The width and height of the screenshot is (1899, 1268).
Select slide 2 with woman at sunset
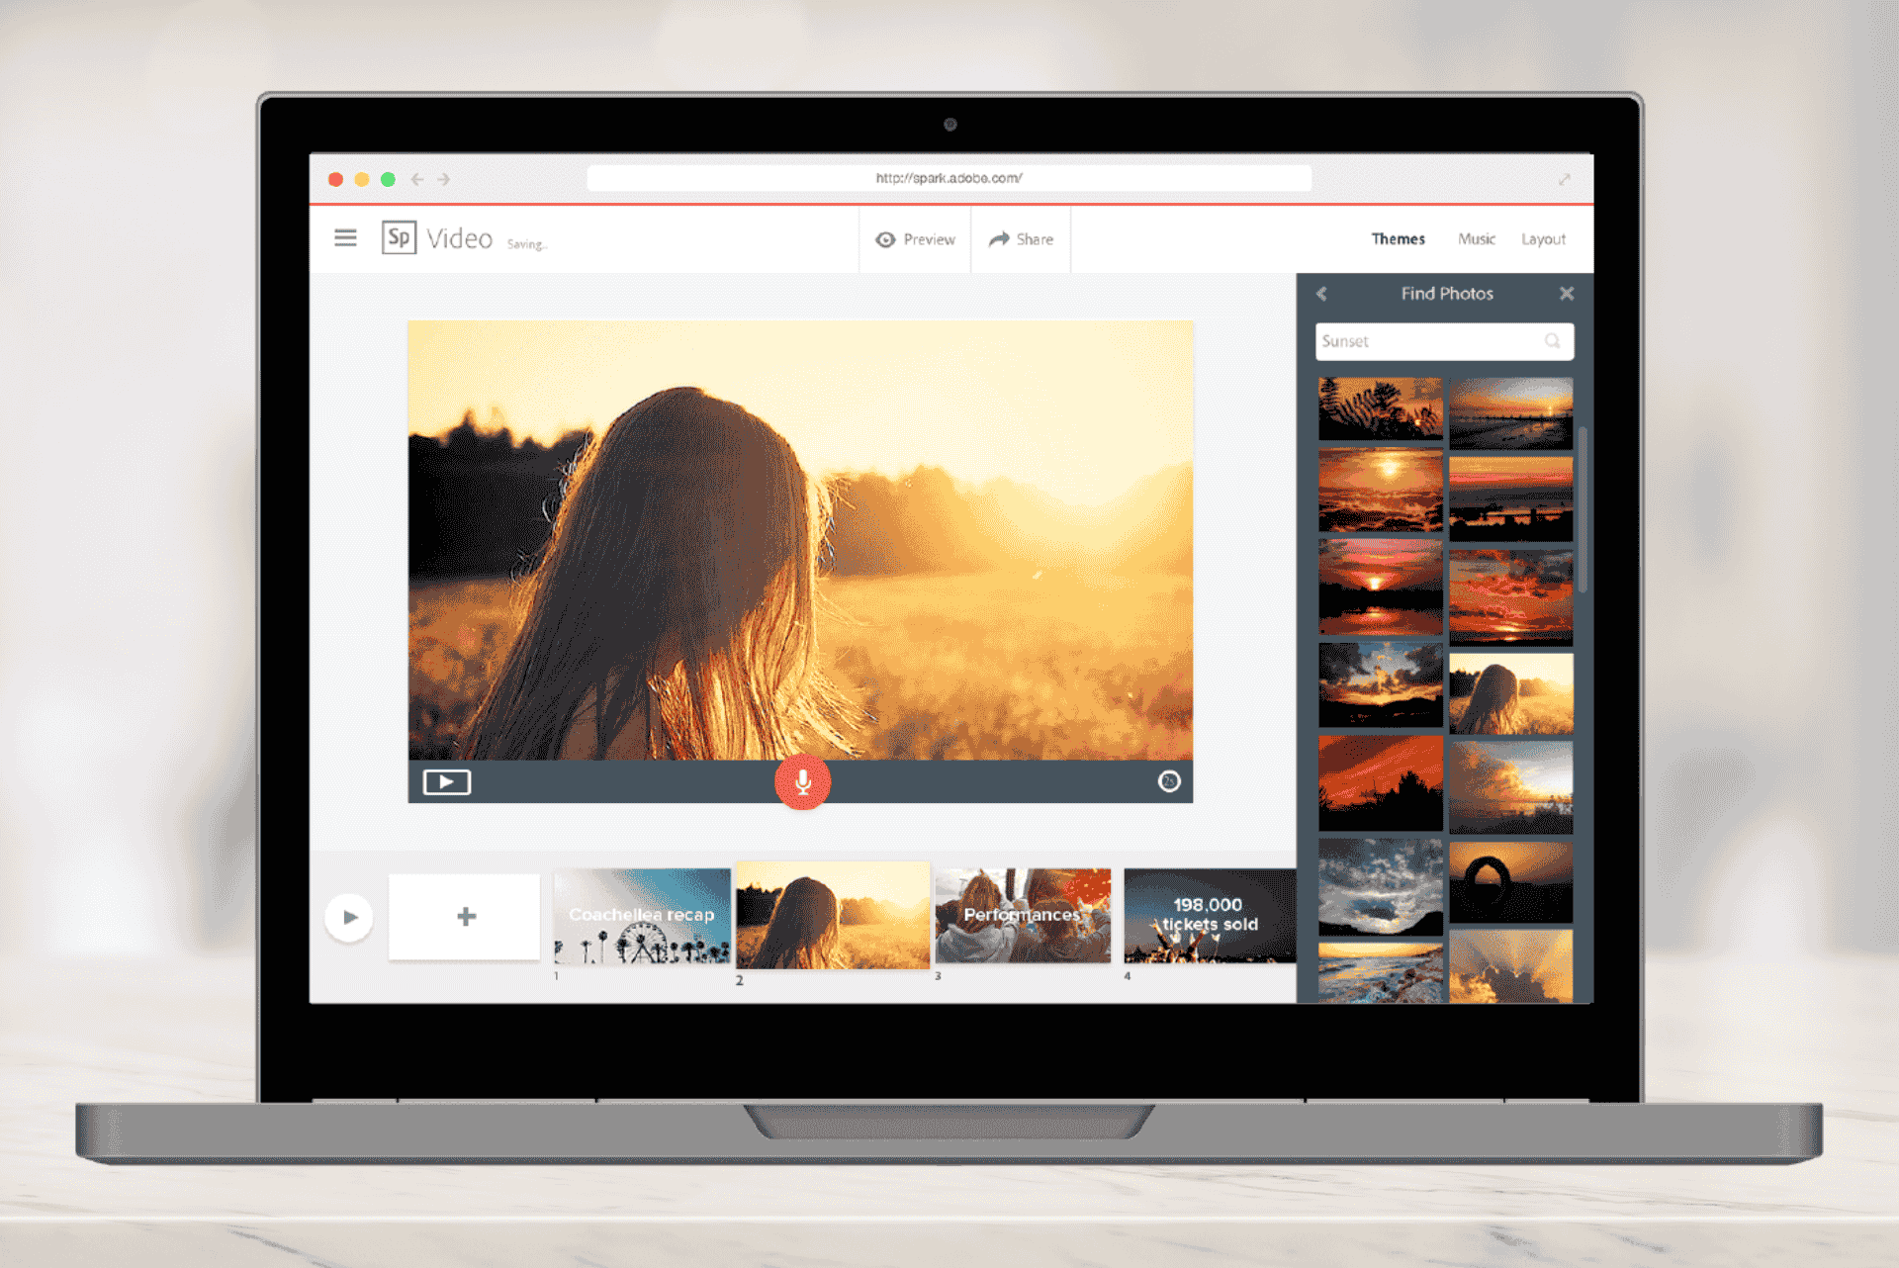[833, 915]
